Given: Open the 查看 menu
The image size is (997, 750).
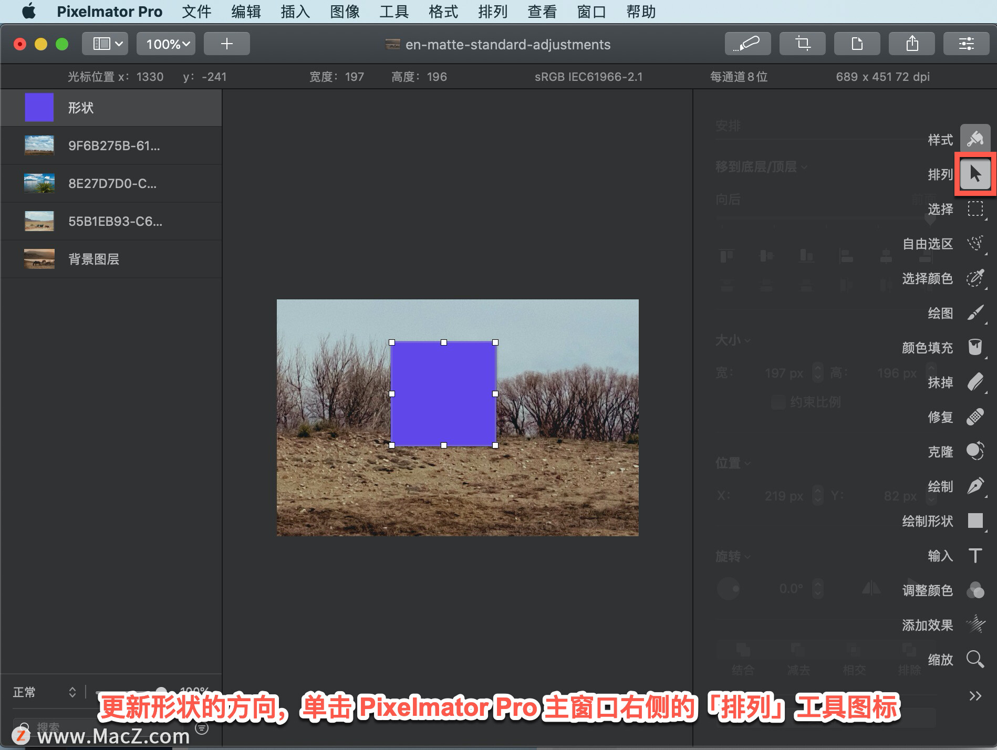Looking at the screenshot, I should (x=542, y=12).
